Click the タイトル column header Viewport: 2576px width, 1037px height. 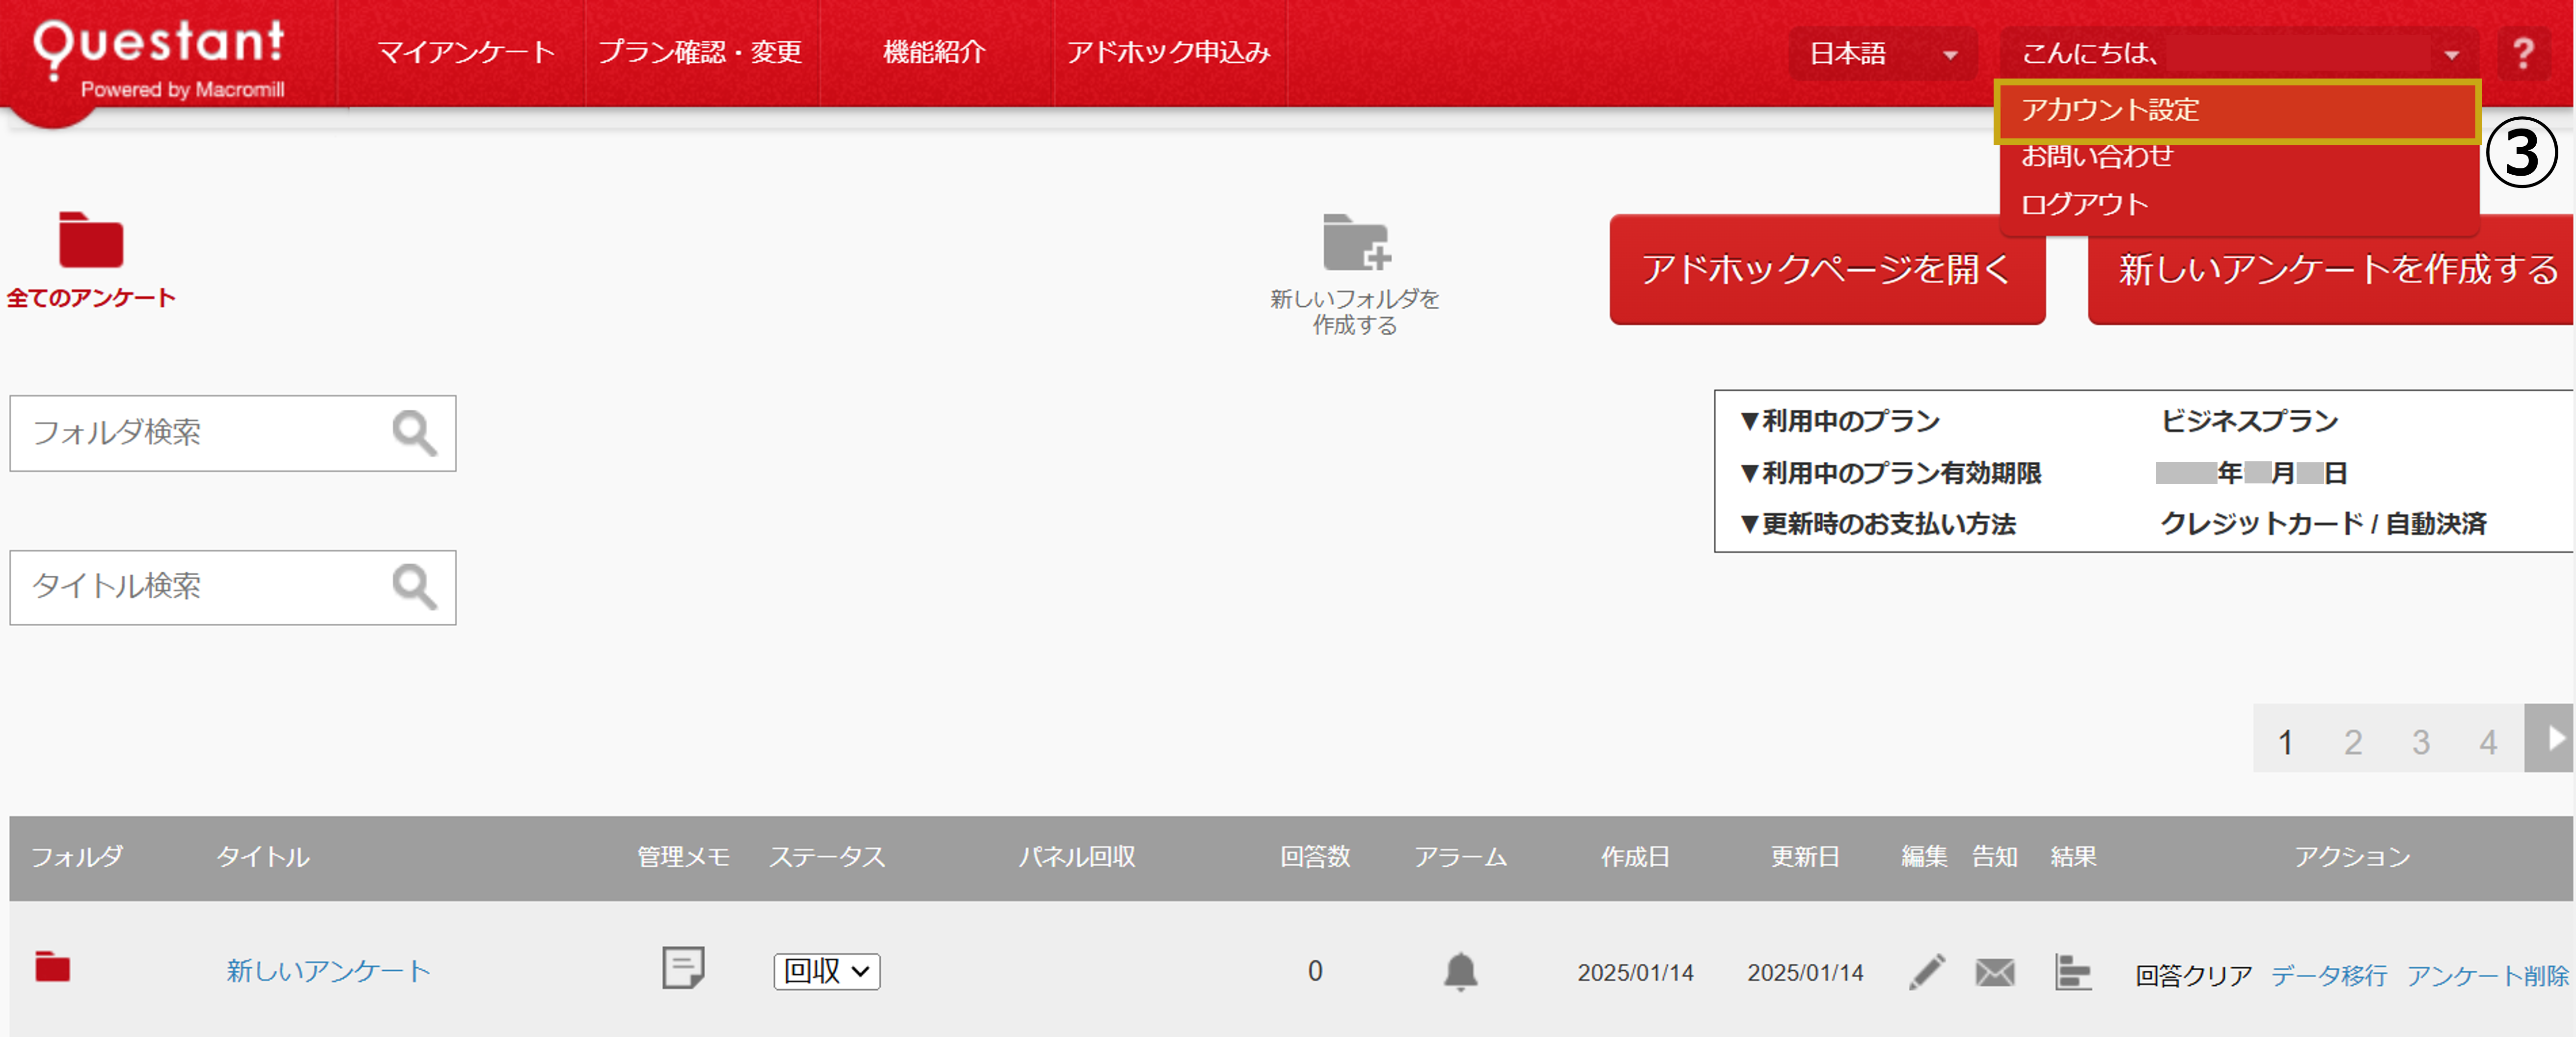(263, 856)
